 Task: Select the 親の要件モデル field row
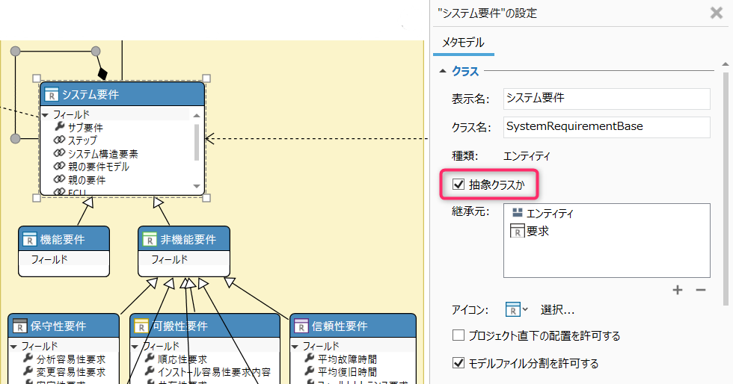coord(91,167)
